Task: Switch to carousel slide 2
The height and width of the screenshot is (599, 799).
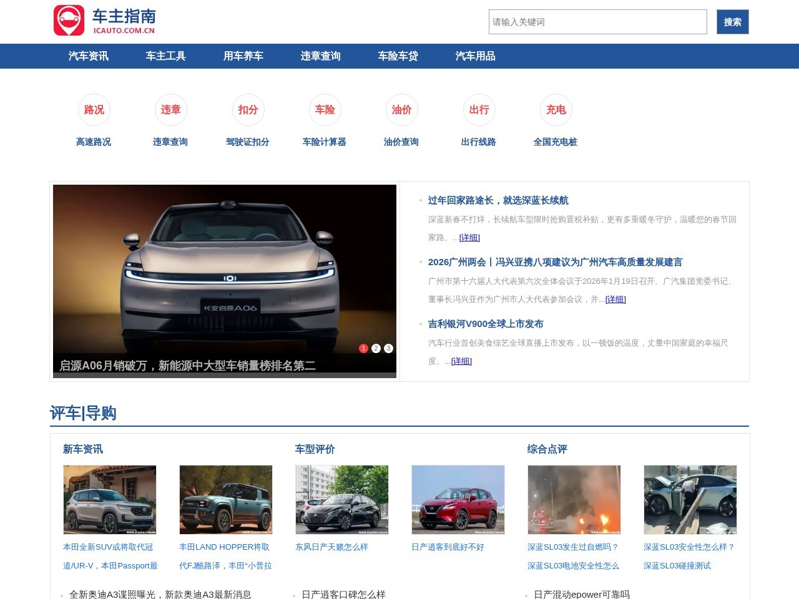Action: [x=376, y=348]
